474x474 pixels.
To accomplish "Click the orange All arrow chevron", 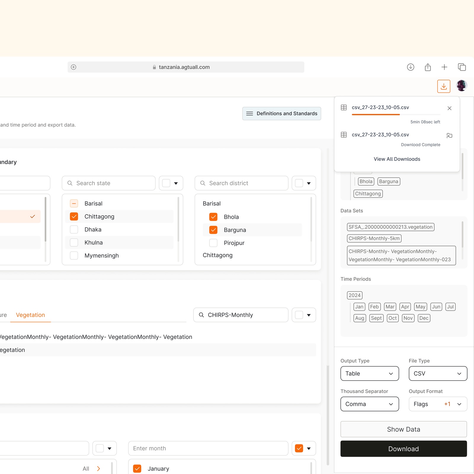I will (98, 468).
